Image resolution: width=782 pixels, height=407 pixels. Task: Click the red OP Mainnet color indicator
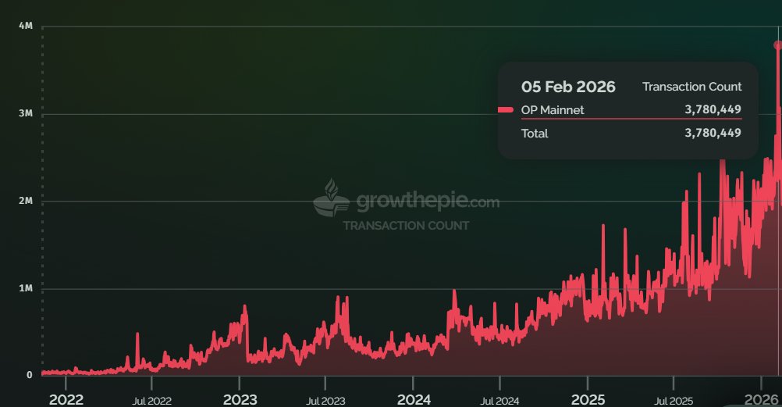click(x=506, y=110)
